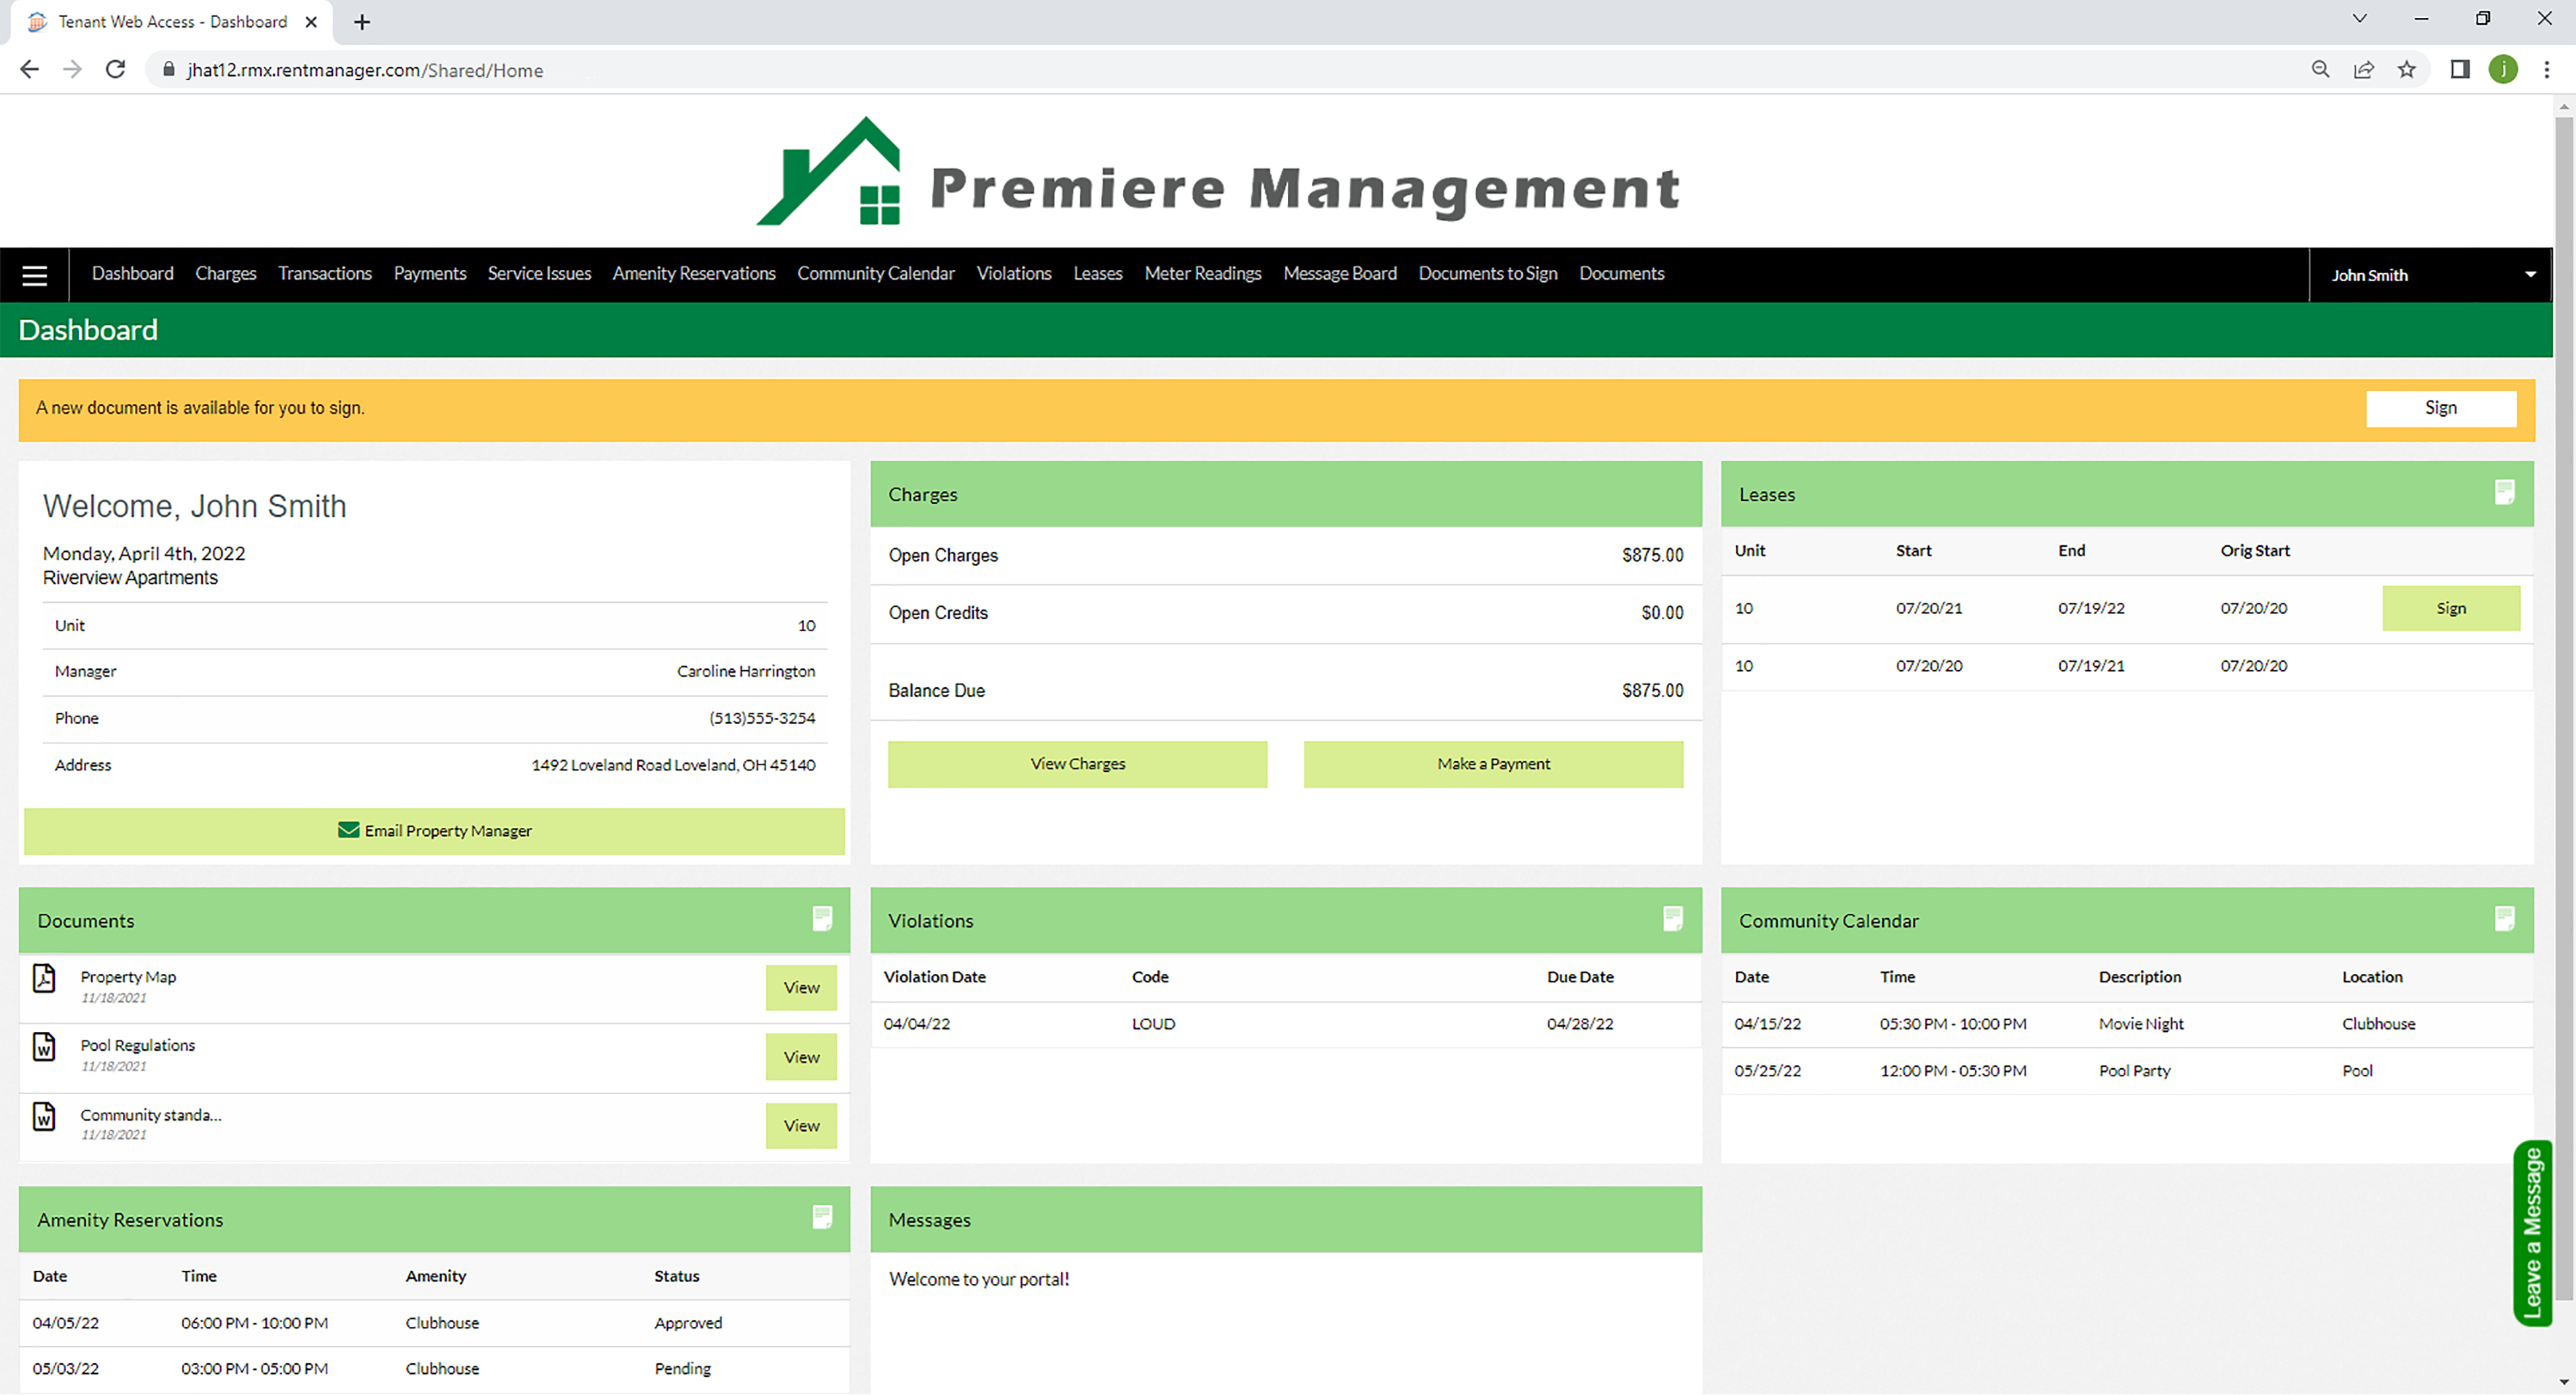Click the Leases panel page icon
This screenshot has height=1395, width=2576.
pyautogui.click(x=2504, y=493)
